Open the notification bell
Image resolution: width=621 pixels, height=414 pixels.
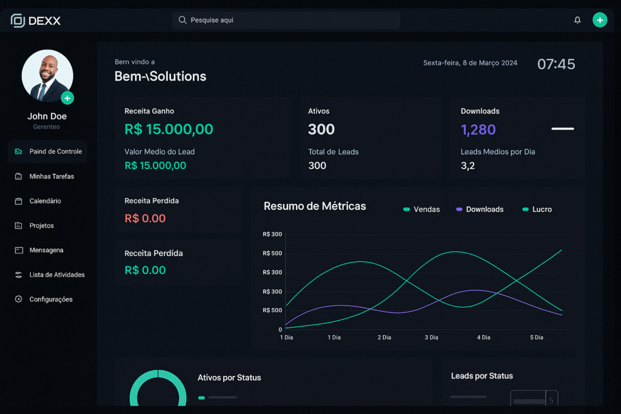(x=577, y=20)
